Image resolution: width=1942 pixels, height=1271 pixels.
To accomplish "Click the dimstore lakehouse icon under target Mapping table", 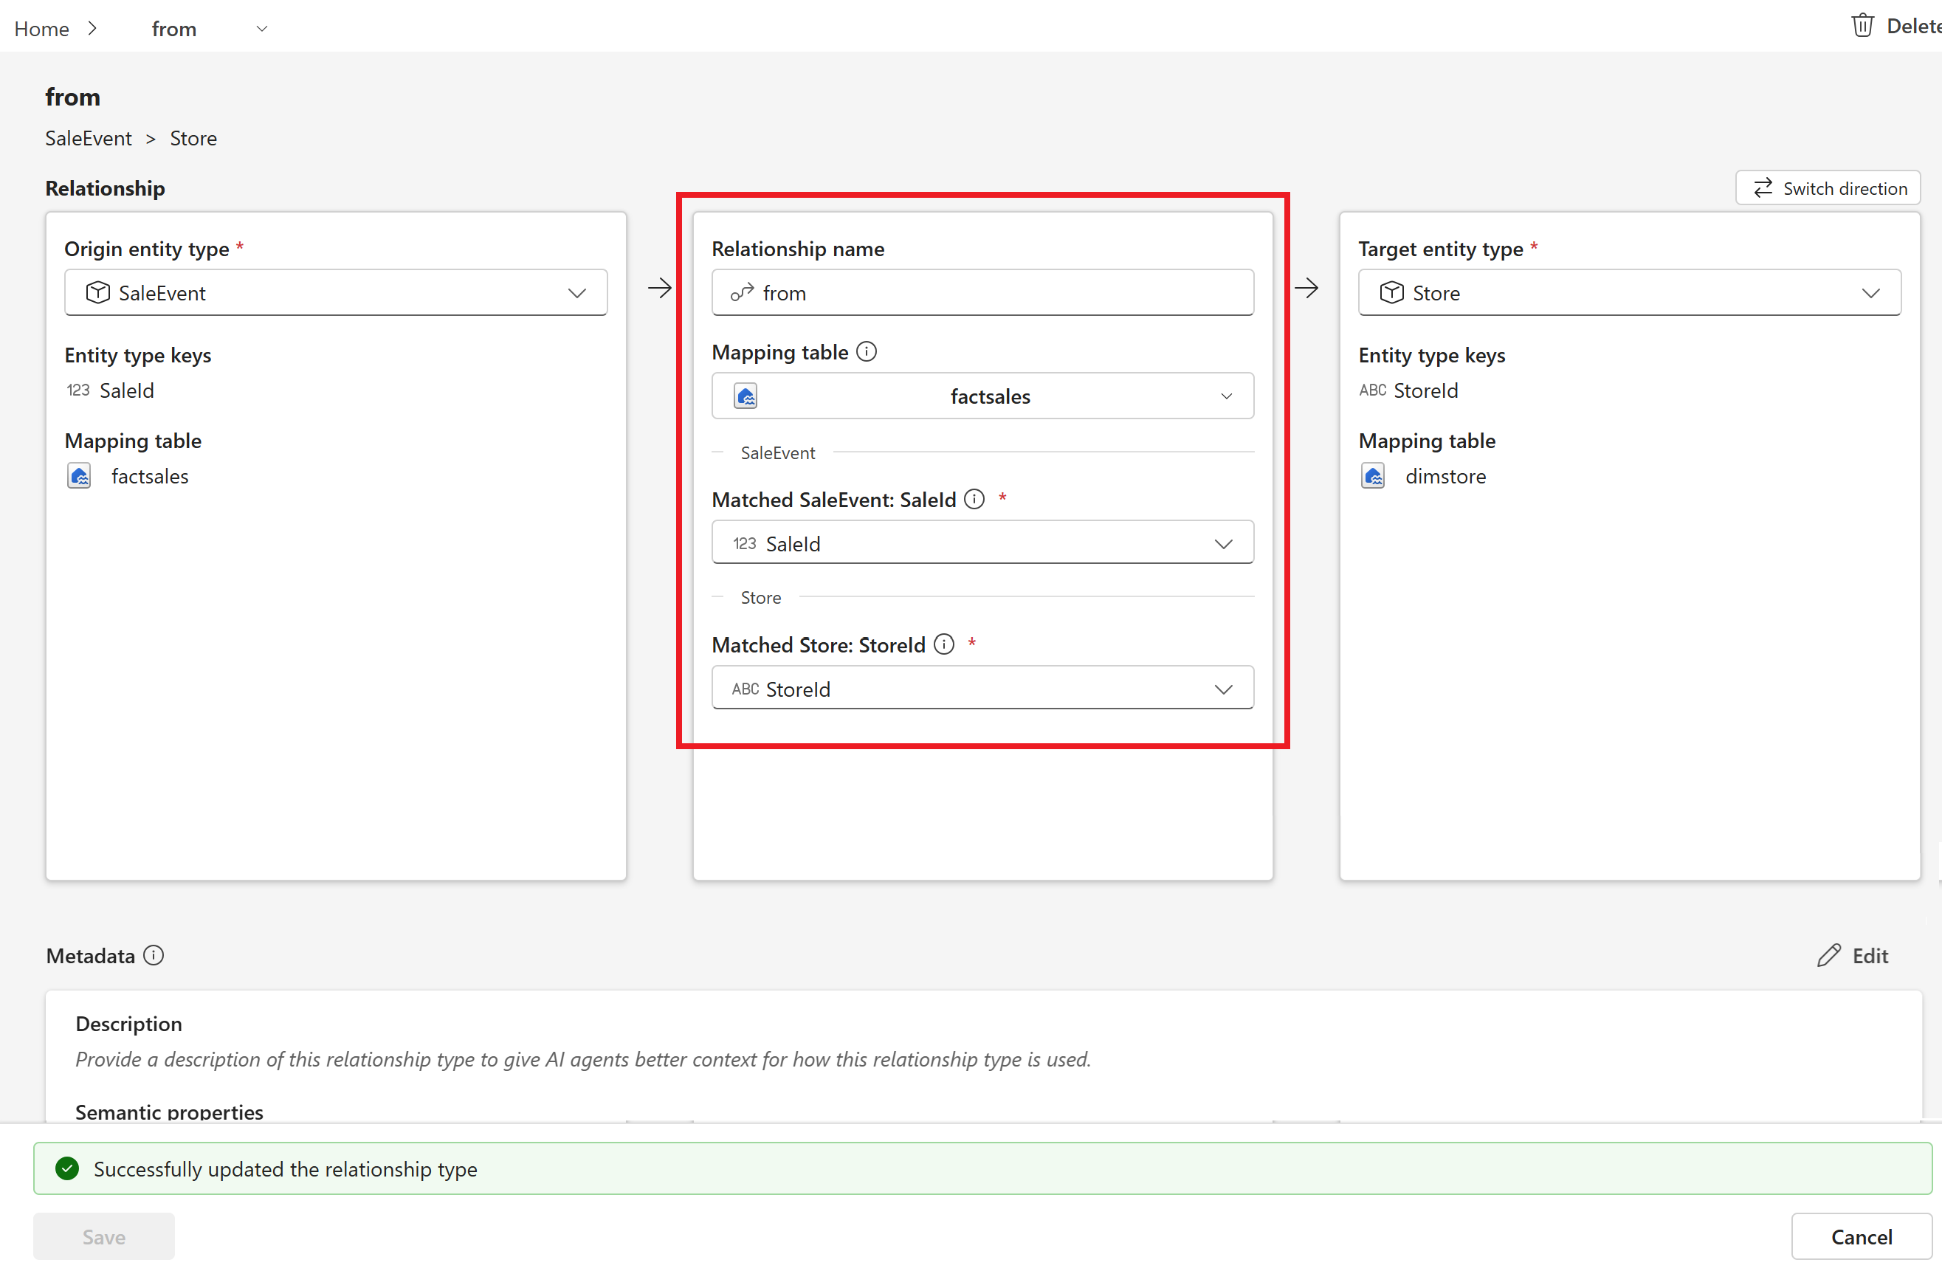I will coord(1373,476).
